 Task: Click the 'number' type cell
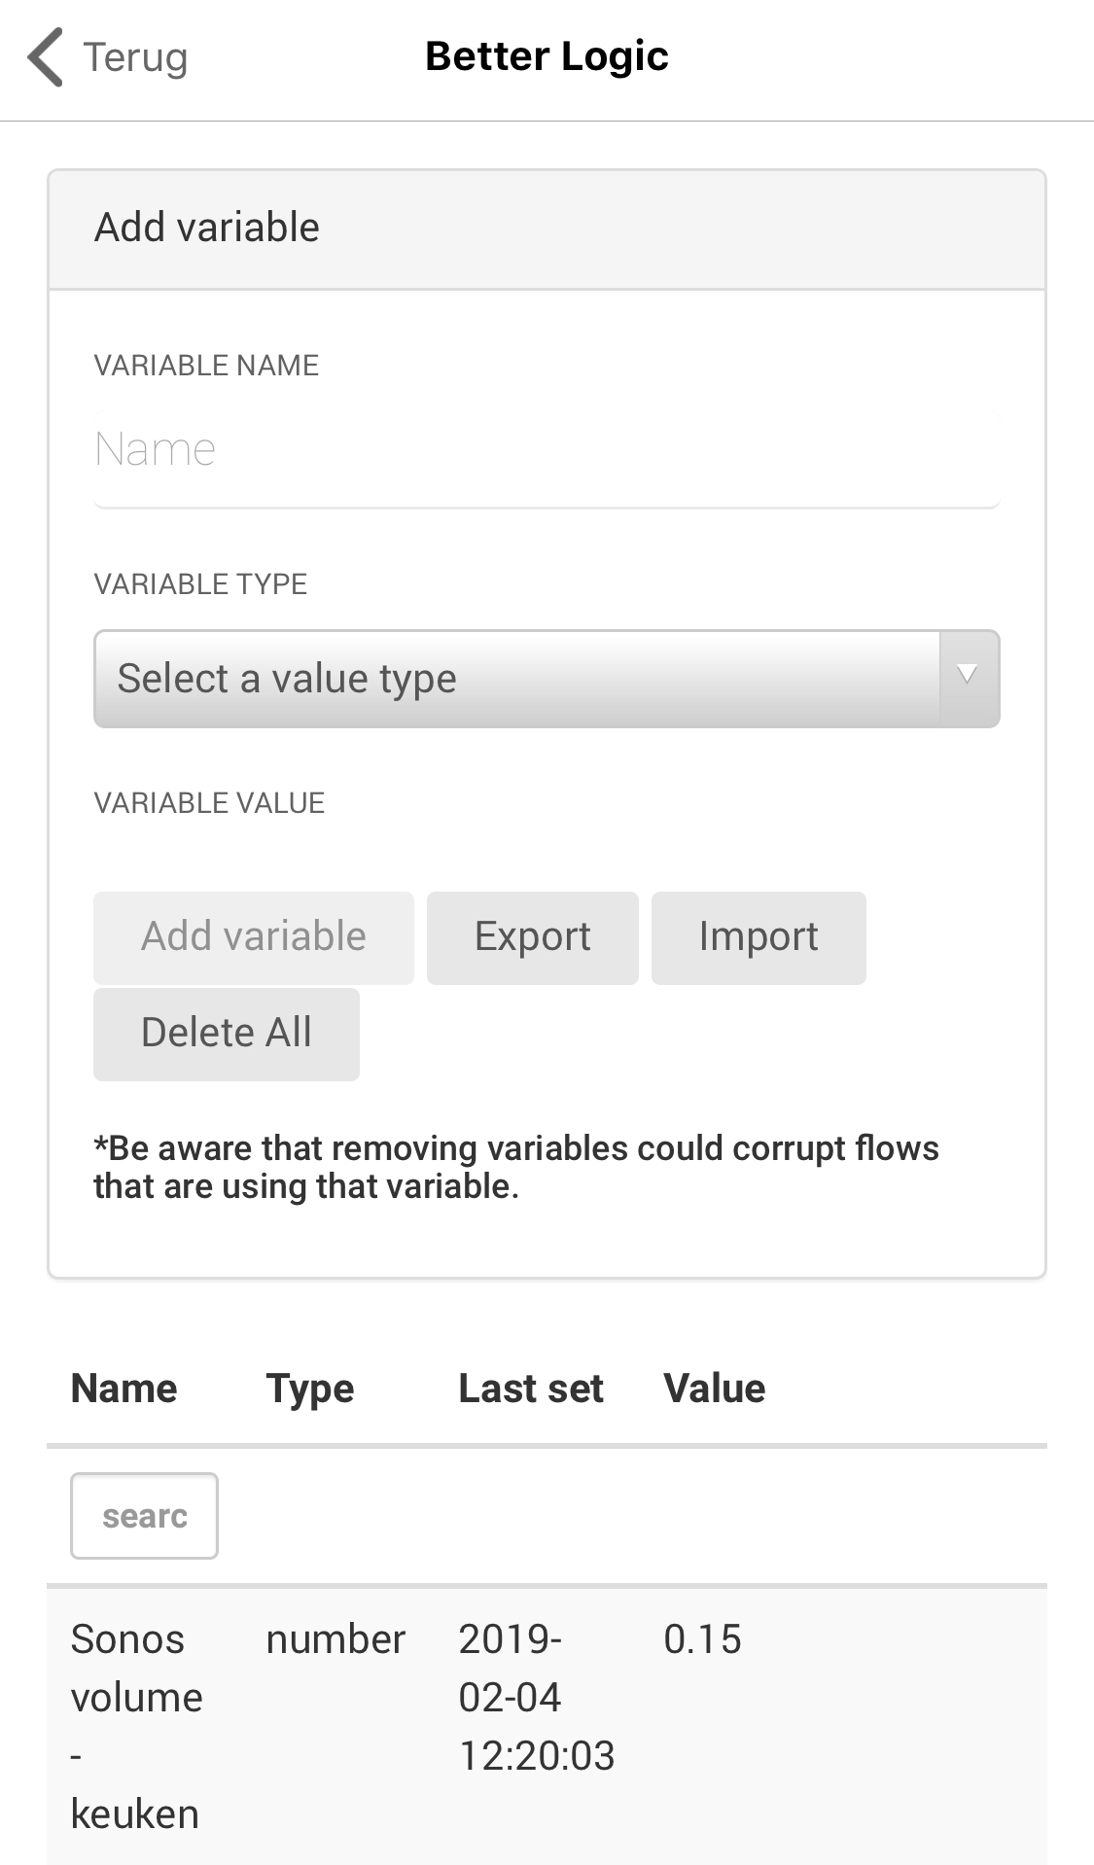click(x=335, y=1639)
